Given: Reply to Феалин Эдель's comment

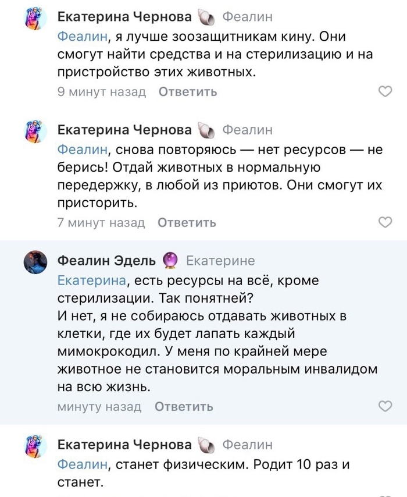Looking at the screenshot, I should [184, 406].
